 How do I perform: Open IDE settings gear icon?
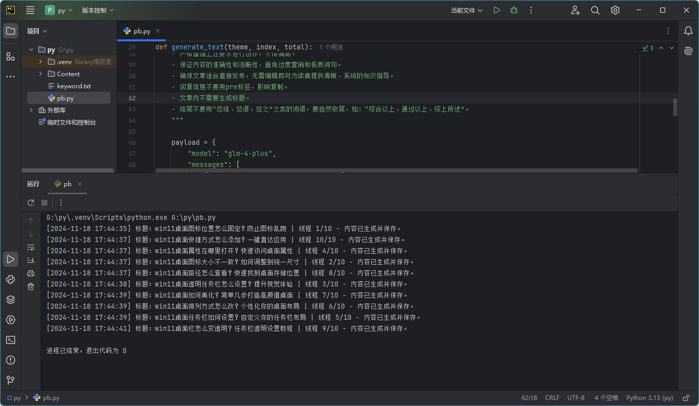pos(615,10)
